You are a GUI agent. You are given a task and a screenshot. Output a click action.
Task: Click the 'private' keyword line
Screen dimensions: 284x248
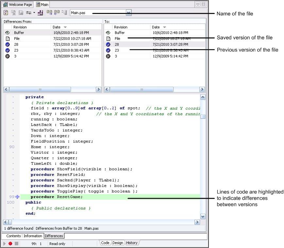(35, 97)
